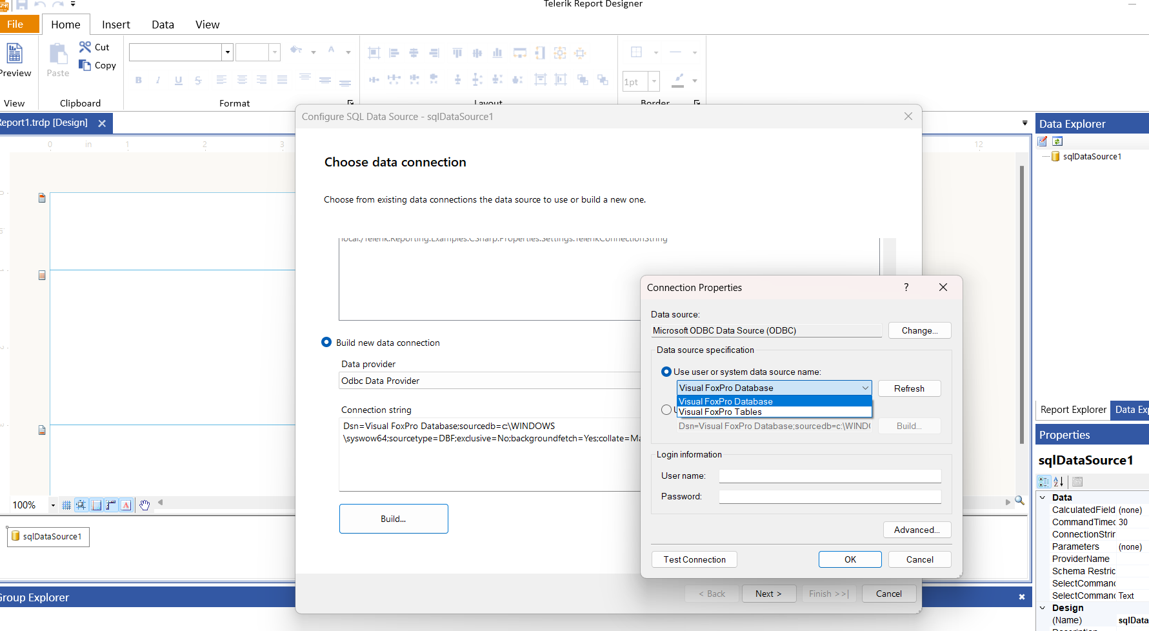
Task: Click the refresh icon in Data Explorer
Action: [x=1057, y=141]
